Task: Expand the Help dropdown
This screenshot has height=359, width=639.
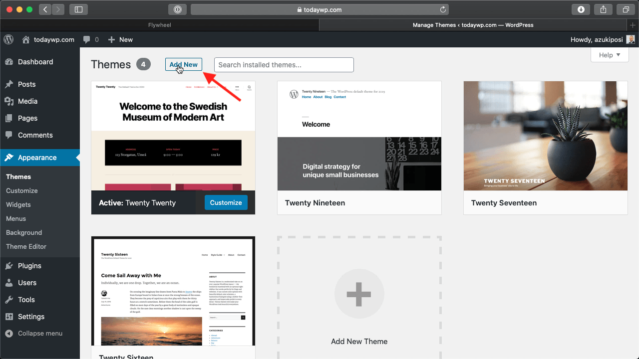Action: 610,55
